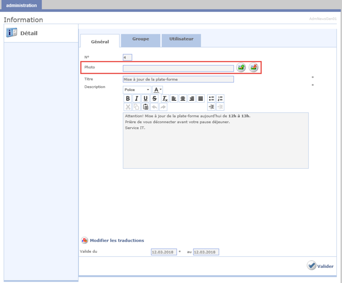Screen dimensions: 342x283
Task: Click the remove photo icon
Action: [x=254, y=68]
